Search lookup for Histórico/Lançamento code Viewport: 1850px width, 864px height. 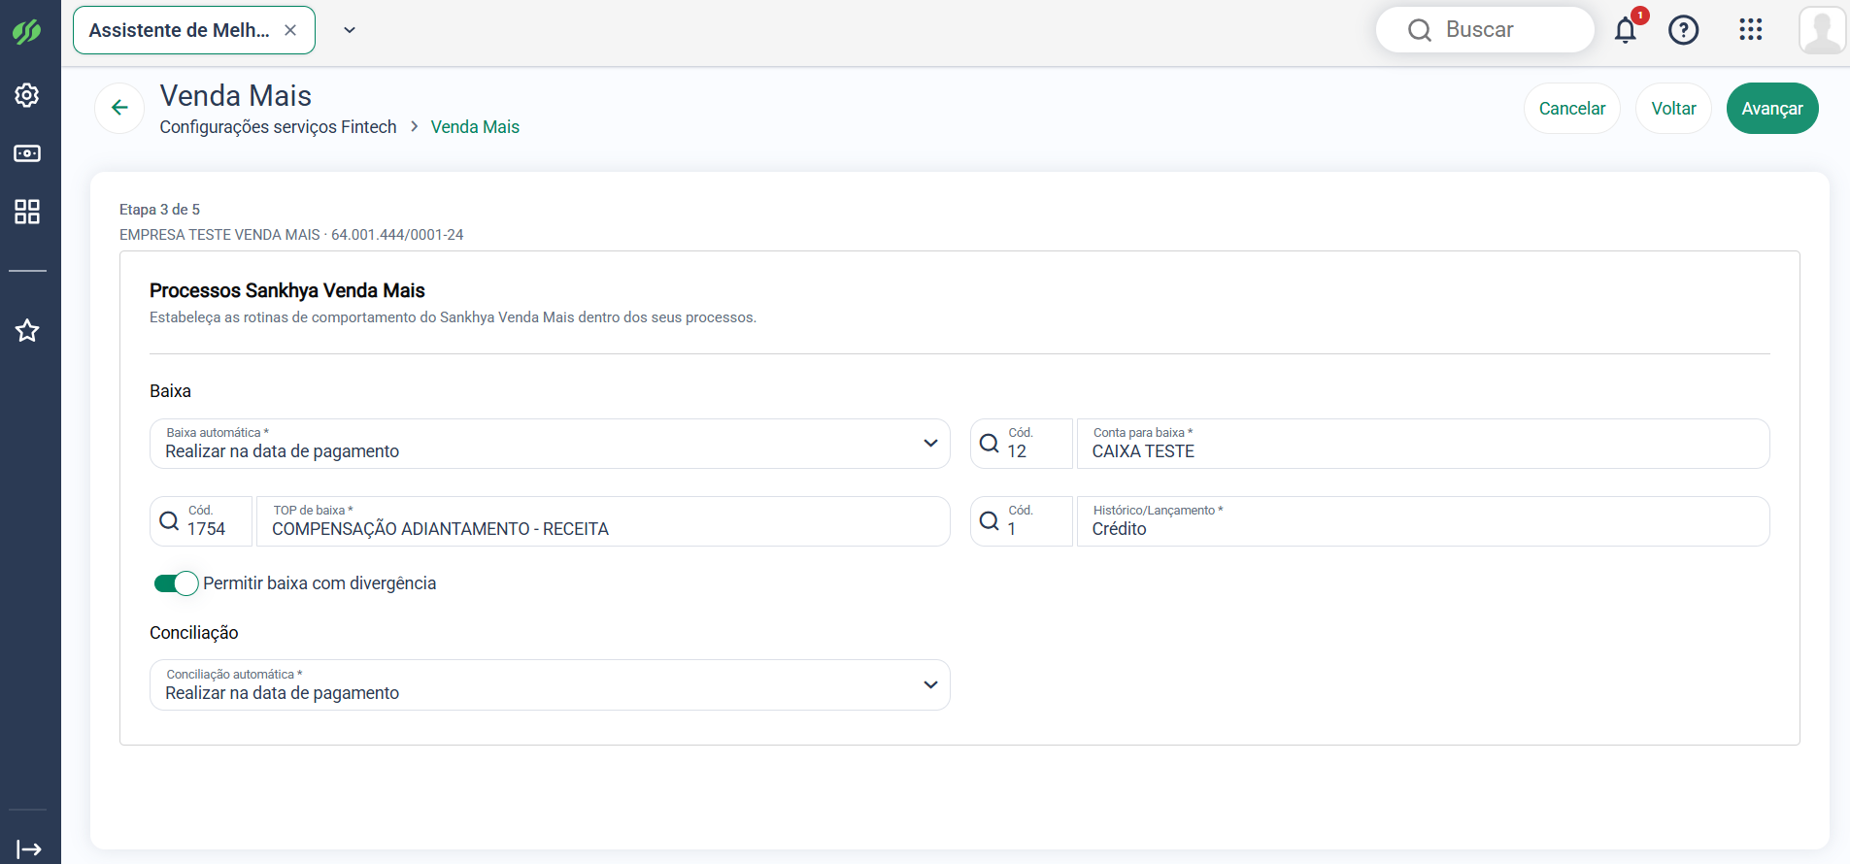[x=989, y=521]
